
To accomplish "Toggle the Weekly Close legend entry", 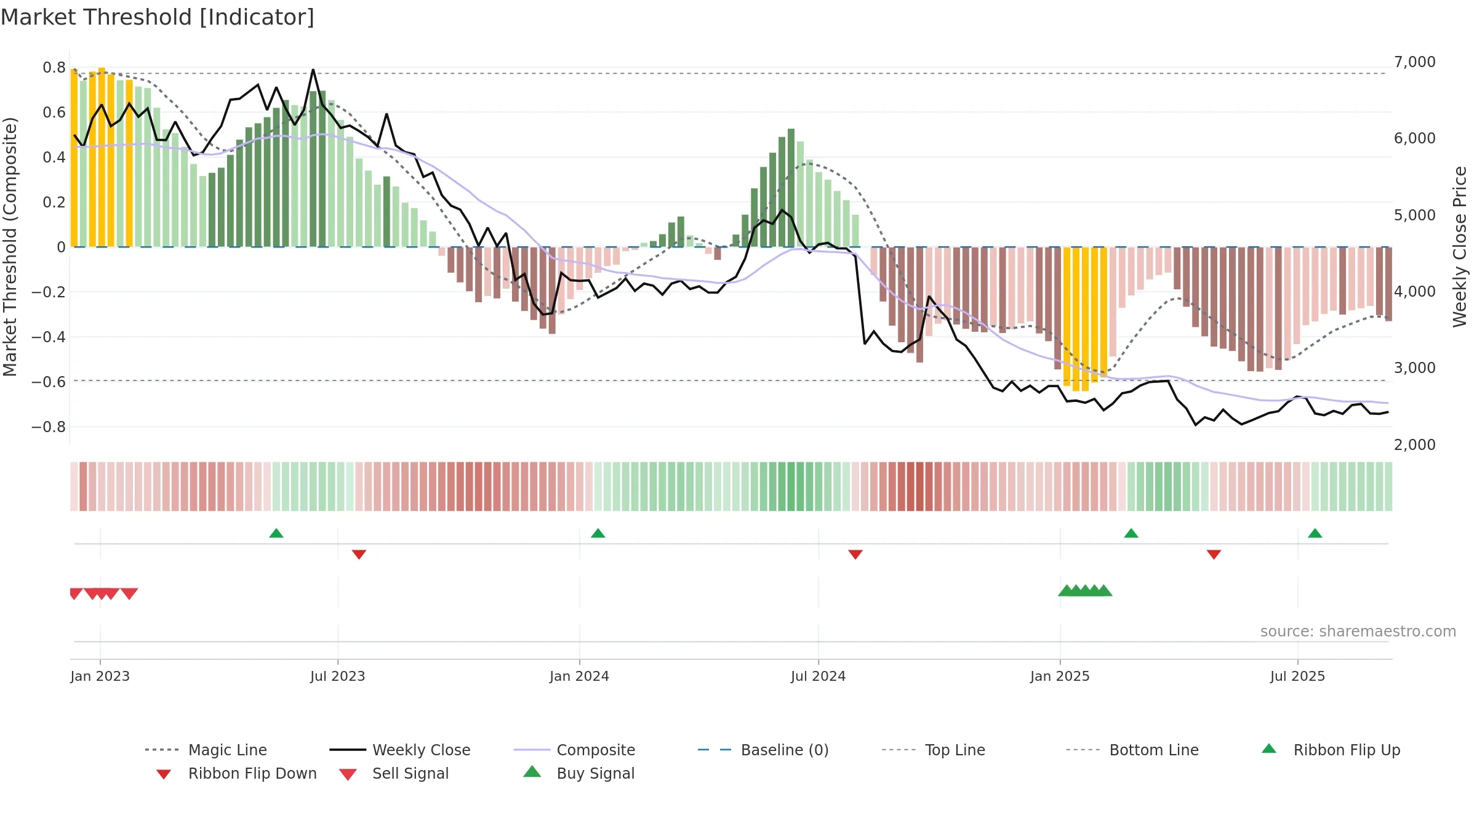I will point(400,750).
